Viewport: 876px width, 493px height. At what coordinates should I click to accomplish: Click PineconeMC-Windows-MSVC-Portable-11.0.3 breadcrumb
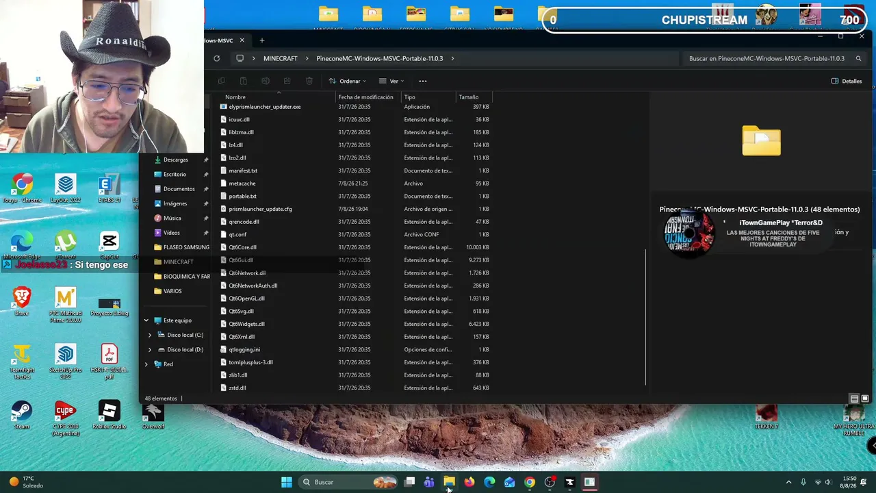tap(380, 58)
